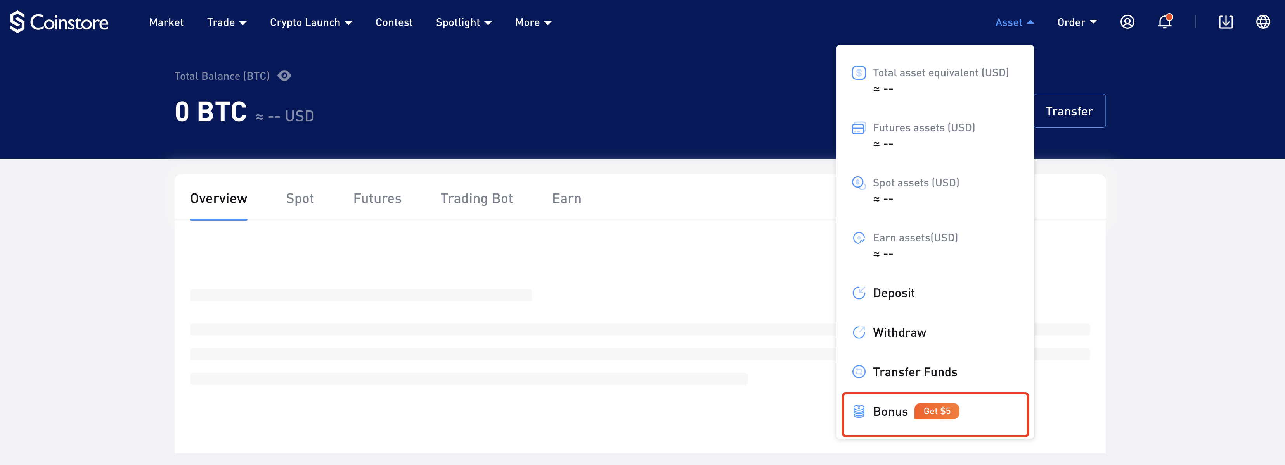Expand the Order dropdown
This screenshot has width=1285, height=465.
1077,22
